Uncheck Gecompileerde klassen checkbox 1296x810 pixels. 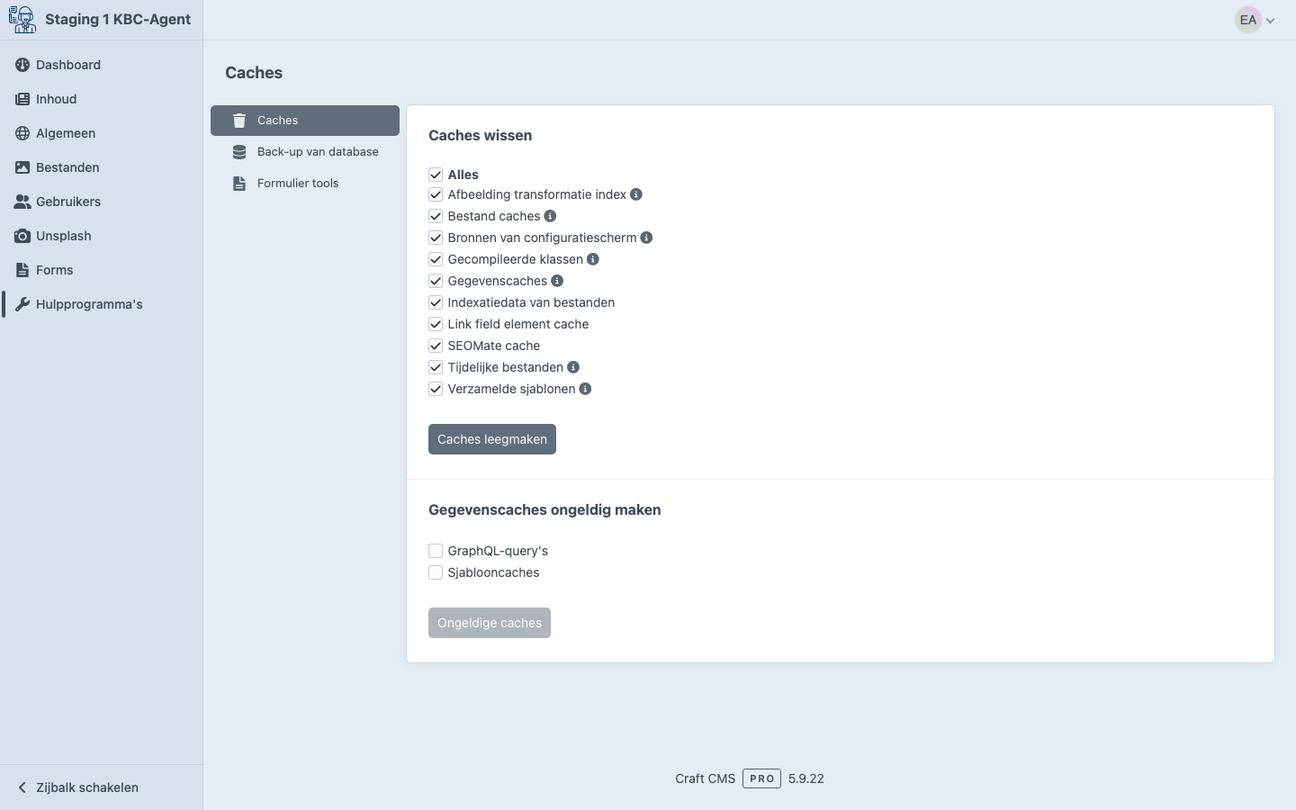pos(436,259)
